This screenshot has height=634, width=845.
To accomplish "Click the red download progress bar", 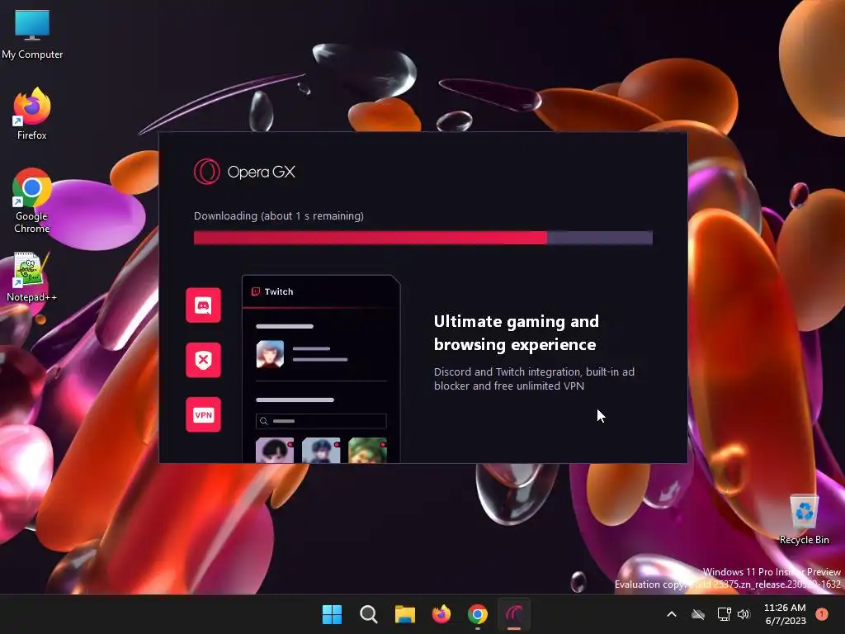I will [423, 238].
